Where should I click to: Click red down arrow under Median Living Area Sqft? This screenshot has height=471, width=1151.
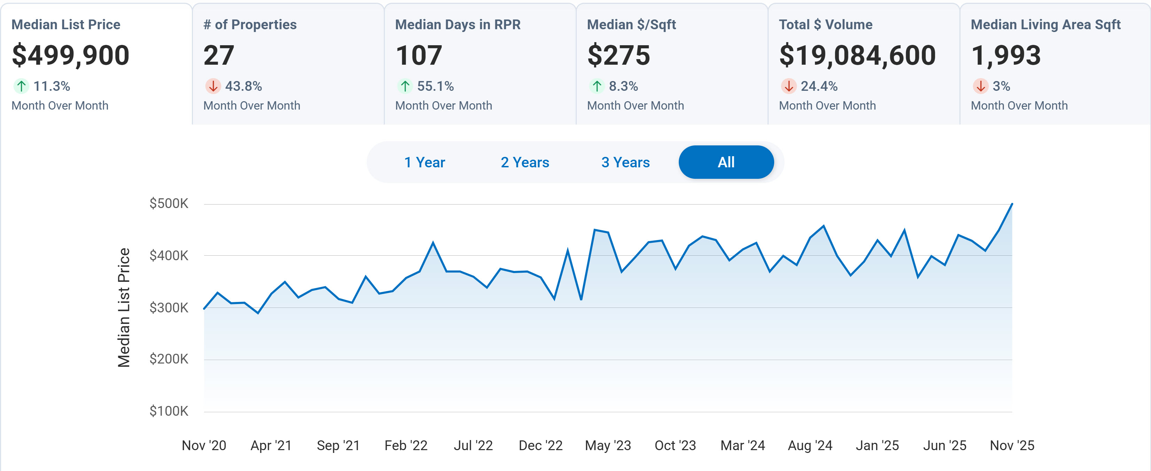(980, 86)
